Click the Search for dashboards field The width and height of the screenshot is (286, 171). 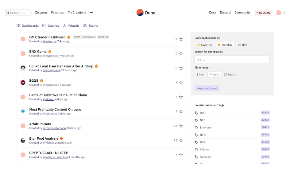(232, 60)
